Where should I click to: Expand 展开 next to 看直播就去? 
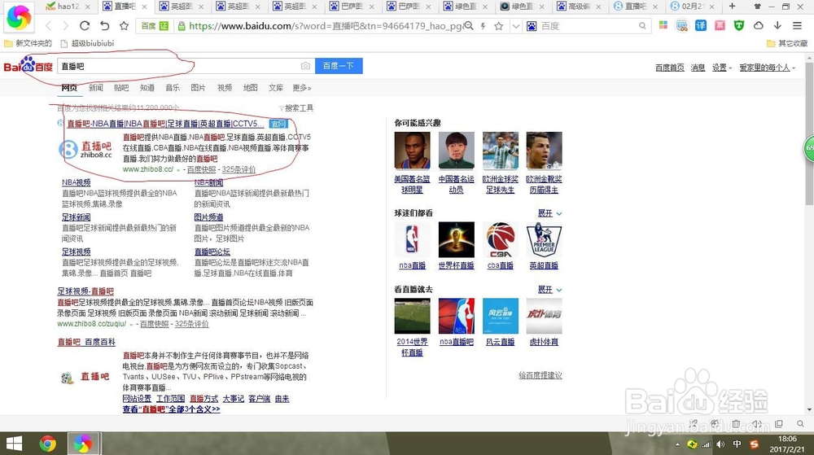point(549,290)
